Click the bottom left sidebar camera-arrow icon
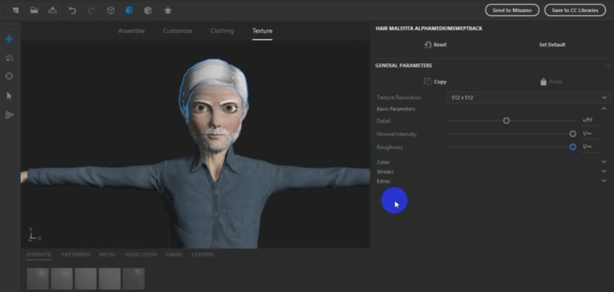This screenshot has width=614, height=292. click(10, 115)
